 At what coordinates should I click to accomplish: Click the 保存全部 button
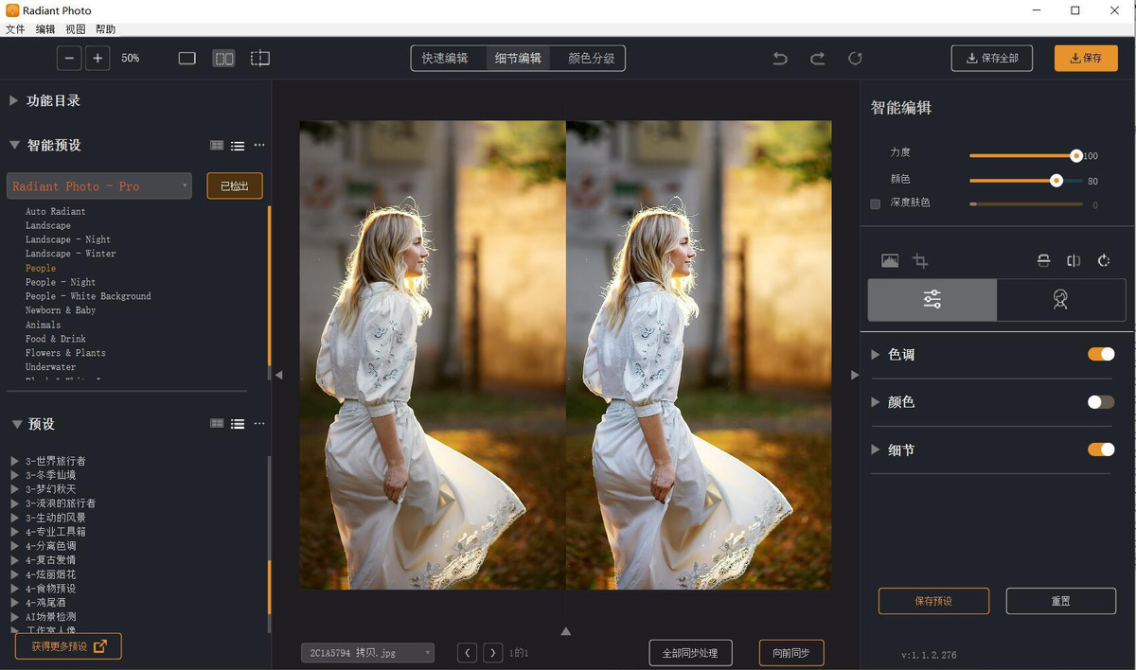992,58
